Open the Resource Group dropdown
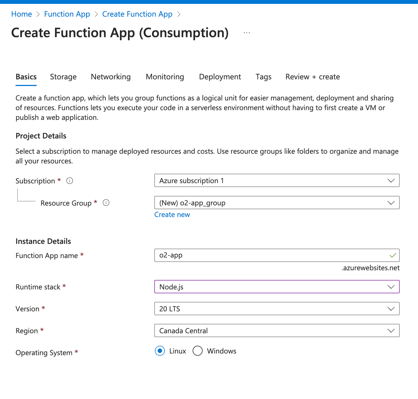Screen dimensions: 418x399 pos(391,203)
